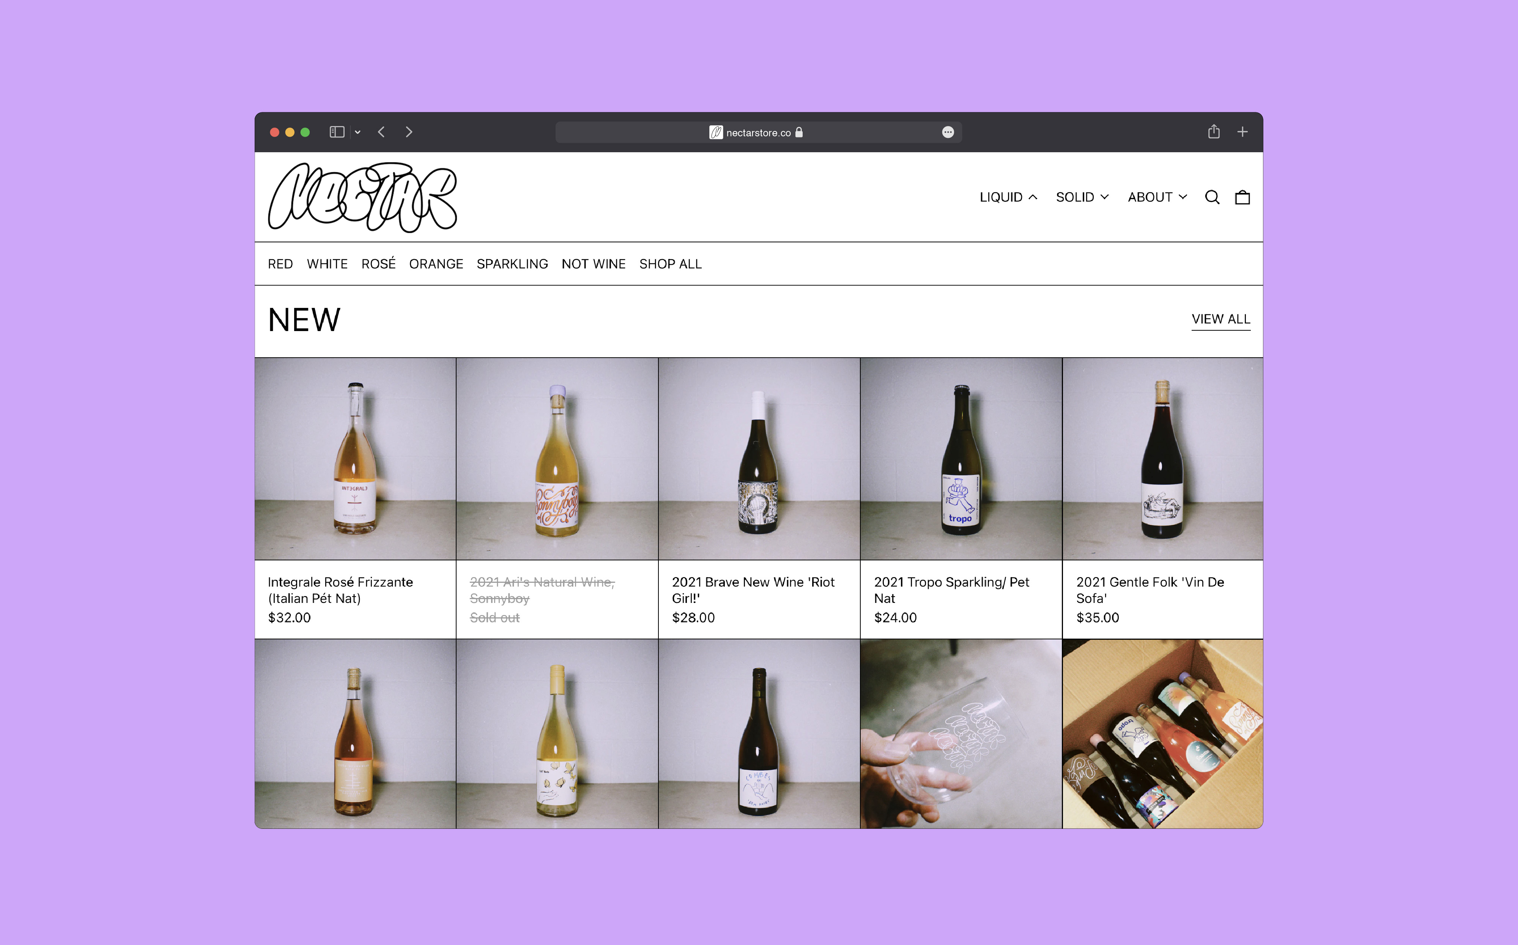
Task: Open the NOT WINE category
Action: pos(593,264)
